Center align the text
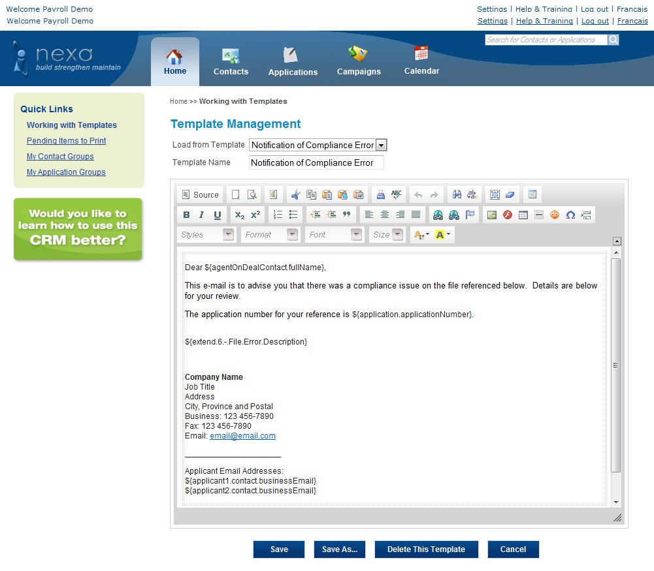Screen dimensions: 654x571 tap(385, 215)
